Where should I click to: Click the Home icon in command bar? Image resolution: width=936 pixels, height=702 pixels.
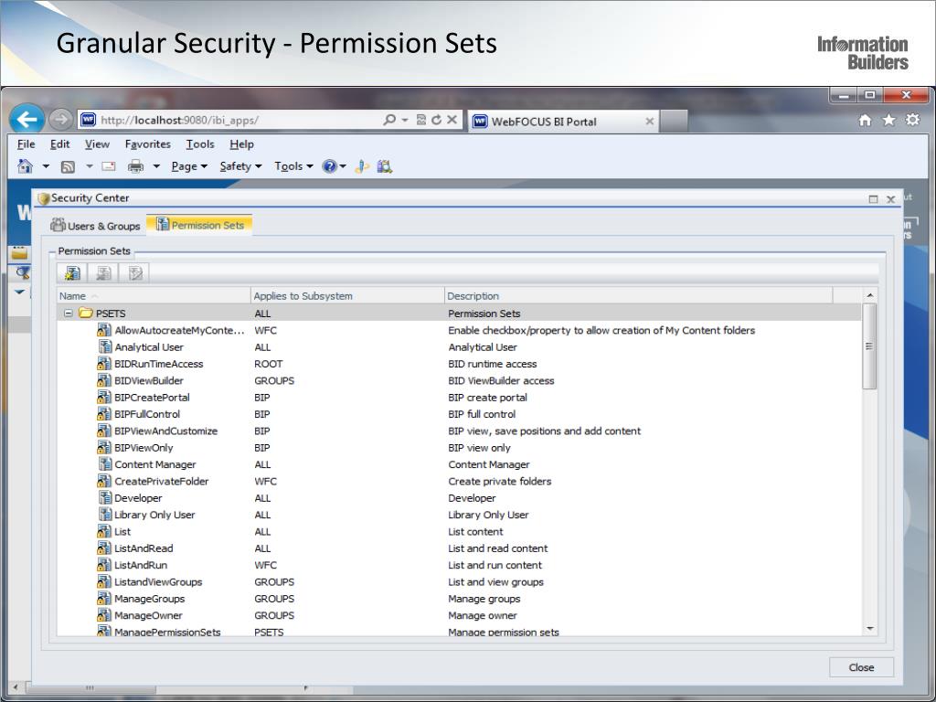coord(25,166)
